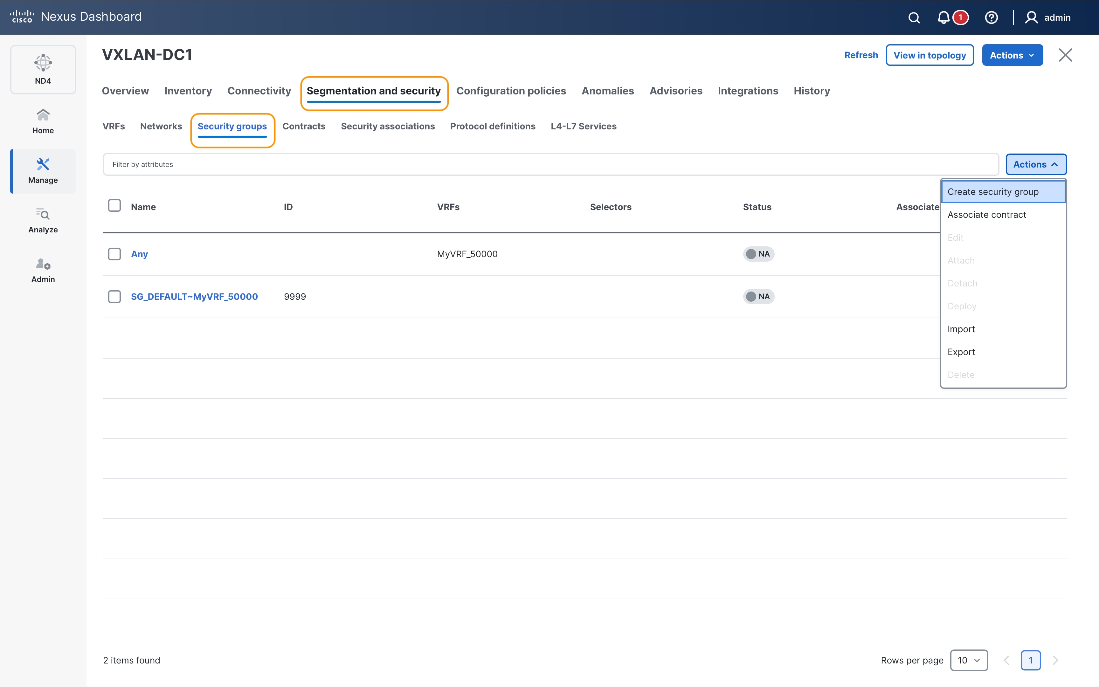Click the 2 items found text
The image size is (1099, 687).
pyautogui.click(x=132, y=660)
